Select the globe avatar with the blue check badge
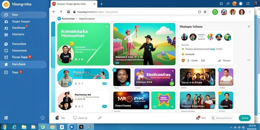The width and height of the screenshot is (260, 130). [x=227, y=37]
